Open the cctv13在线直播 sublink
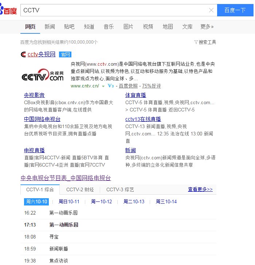This screenshot has height=265, width=255. (x=143, y=119)
